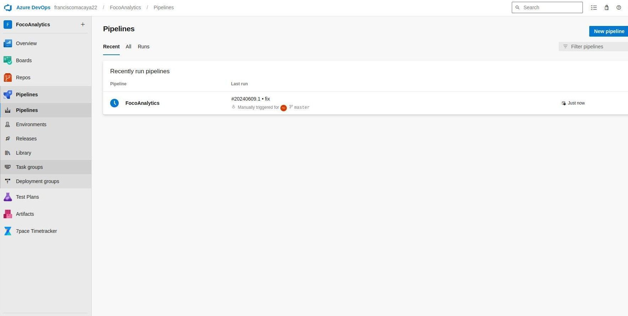This screenshot has height=316, width=628.
Task: Click the Recently run pipelines heading
Action: [140, 71]
